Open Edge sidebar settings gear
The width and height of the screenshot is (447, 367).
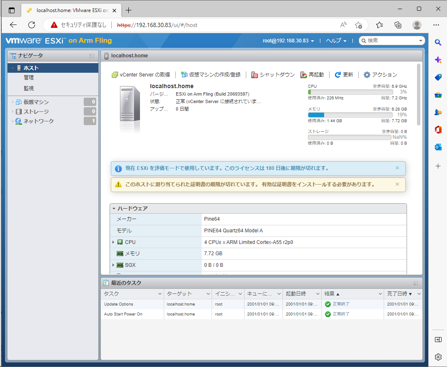pyautogui.click(x=438, y=357)
